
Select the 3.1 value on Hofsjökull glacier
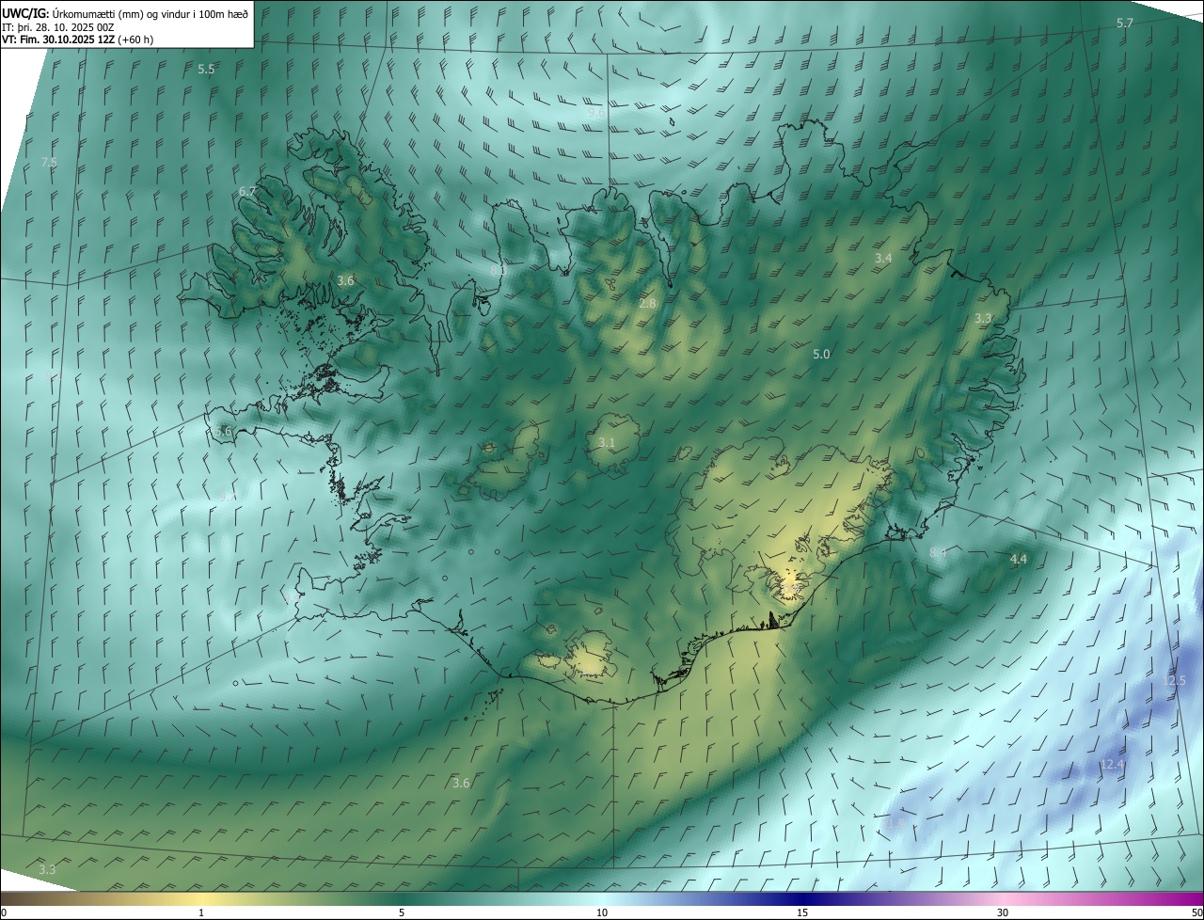point(607,443)
